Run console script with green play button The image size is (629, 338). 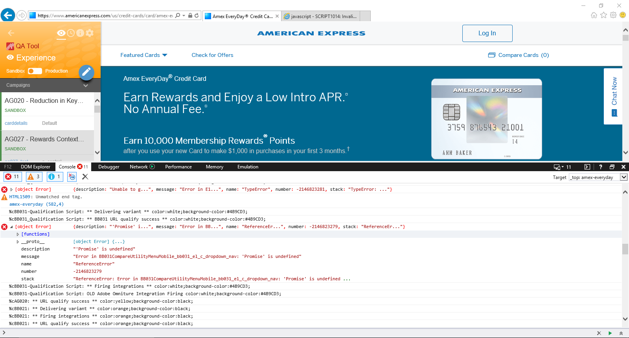(610, 333)
